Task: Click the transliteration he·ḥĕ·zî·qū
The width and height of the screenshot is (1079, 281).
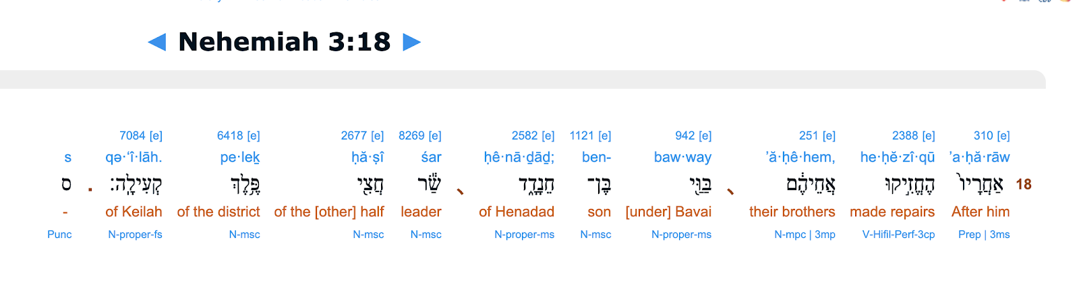Action: [898, 158]
